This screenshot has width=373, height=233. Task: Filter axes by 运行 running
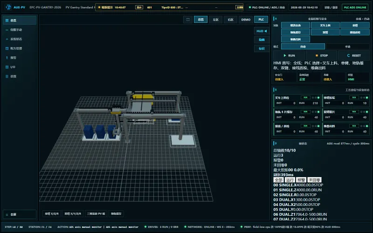290,180
